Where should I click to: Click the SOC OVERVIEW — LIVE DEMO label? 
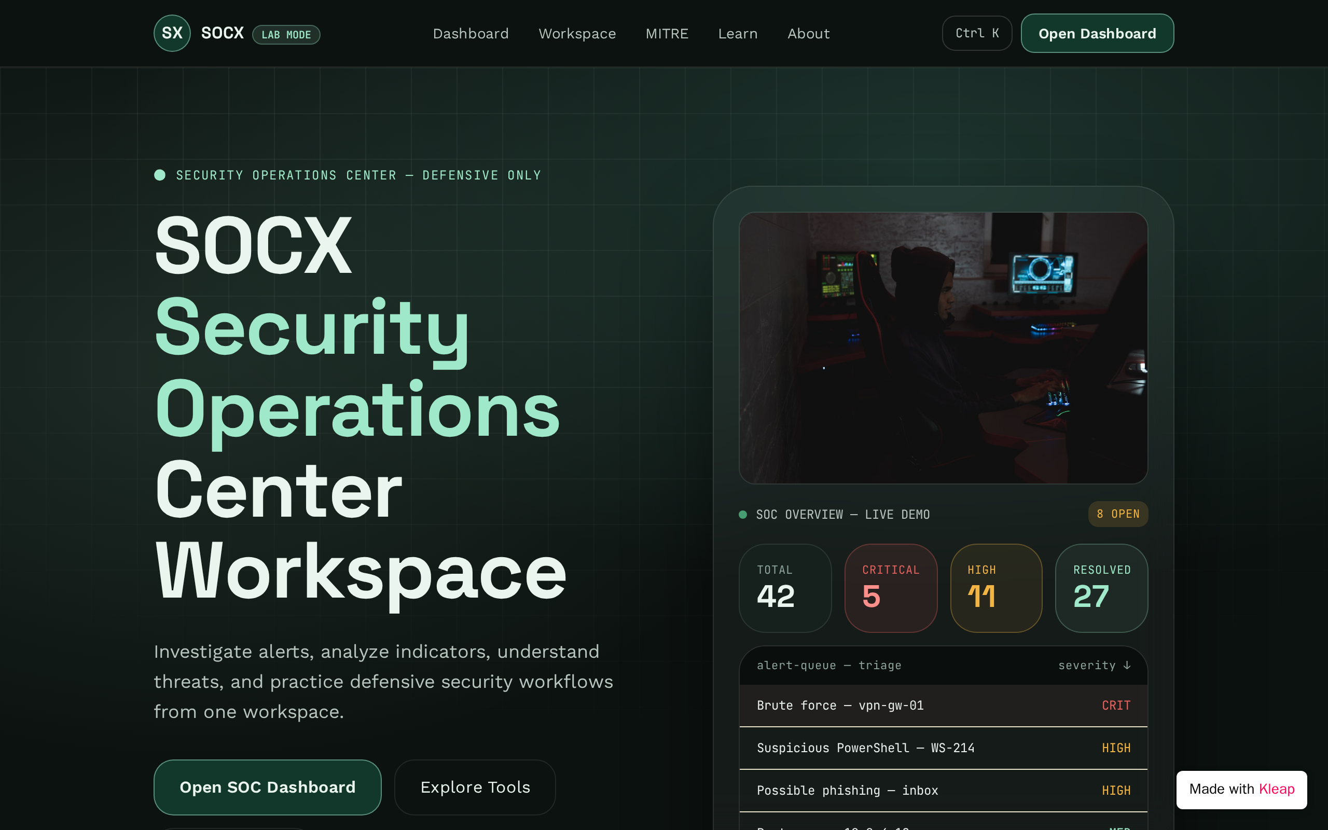click(x=843, y=515)
